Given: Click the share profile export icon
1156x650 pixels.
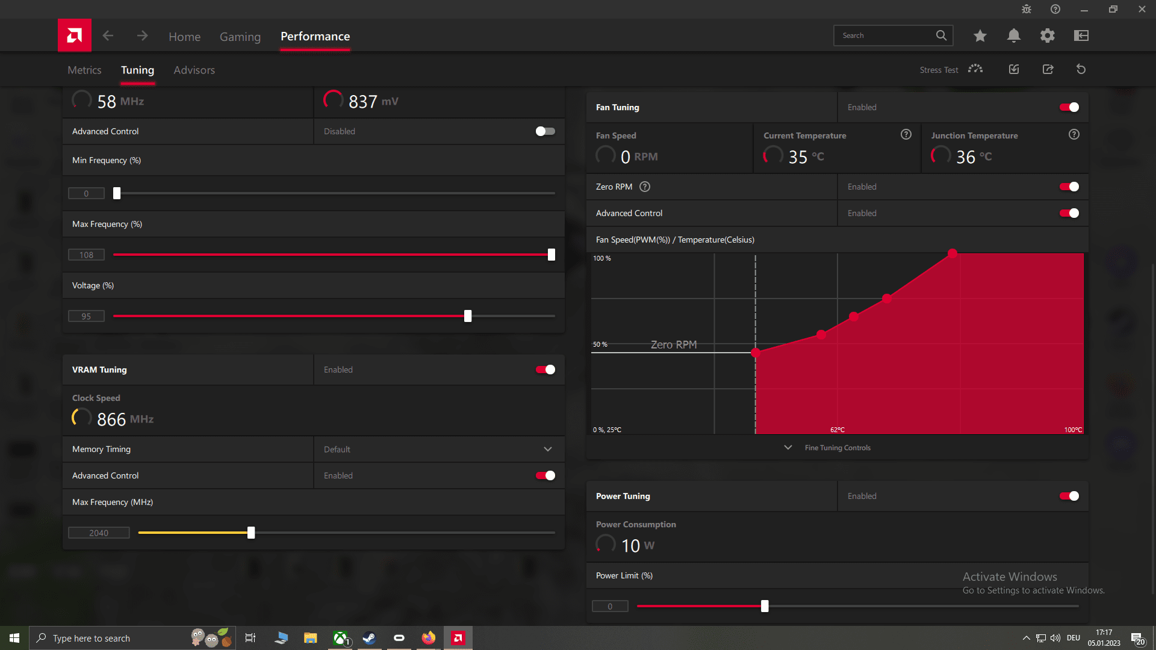Looking at the screenshot, I should click(1048, 69).
